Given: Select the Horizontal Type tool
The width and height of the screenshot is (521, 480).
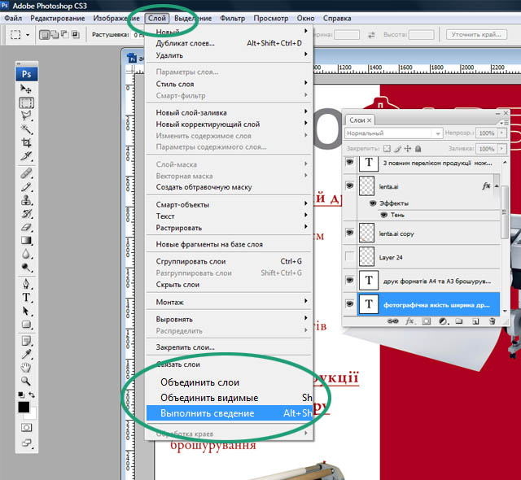Looking at the screenshot, I should coord(27,297).
